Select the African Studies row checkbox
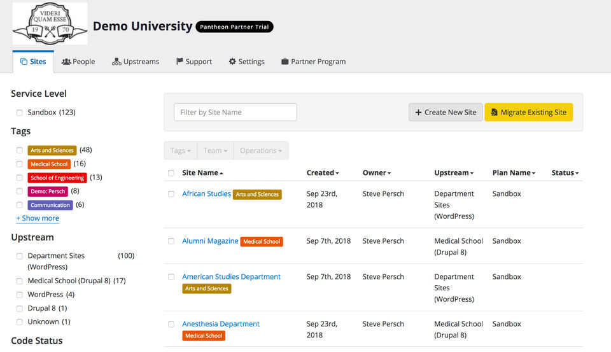Viewport: 611px width, 352px height. [x=171, y=194]
